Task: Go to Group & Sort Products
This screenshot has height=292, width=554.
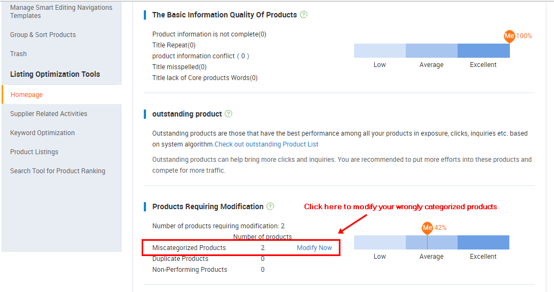Action: (x=43, y=35)
